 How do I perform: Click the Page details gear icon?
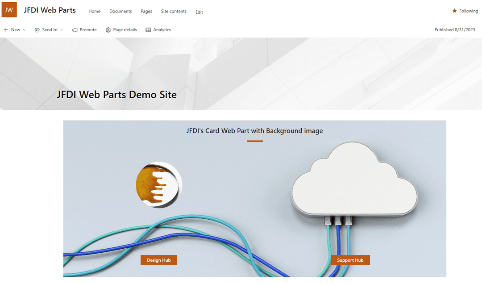(x=108, y=30)
